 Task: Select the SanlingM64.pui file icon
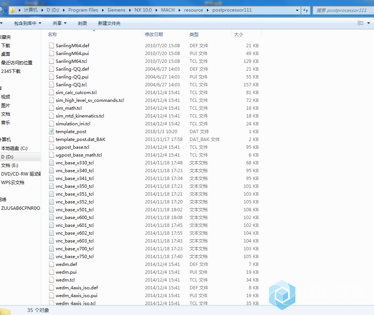coord(51,53)
